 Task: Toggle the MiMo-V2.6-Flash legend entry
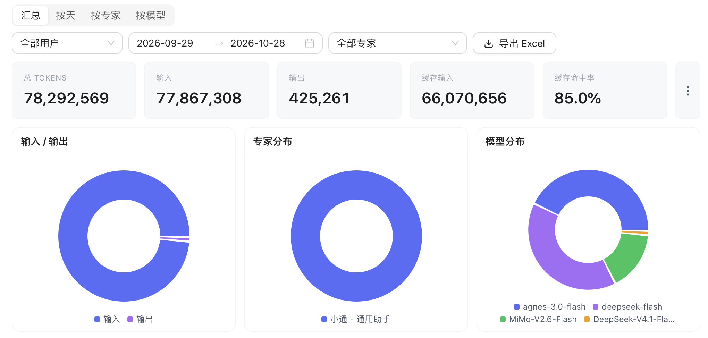point(538,319)
